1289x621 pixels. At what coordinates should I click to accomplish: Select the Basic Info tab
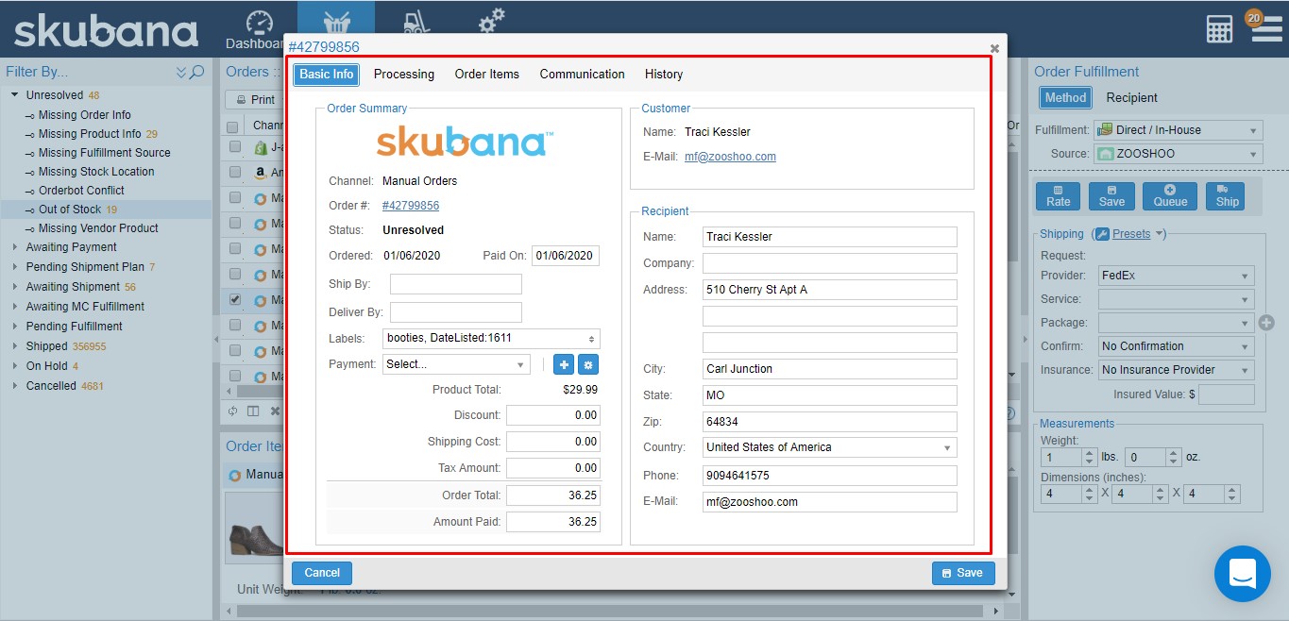(x=327, y=75)
